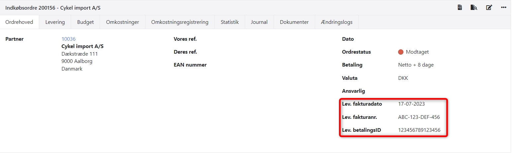Select the Budget tab
This screenshot has width=512, height=153.
85,22
